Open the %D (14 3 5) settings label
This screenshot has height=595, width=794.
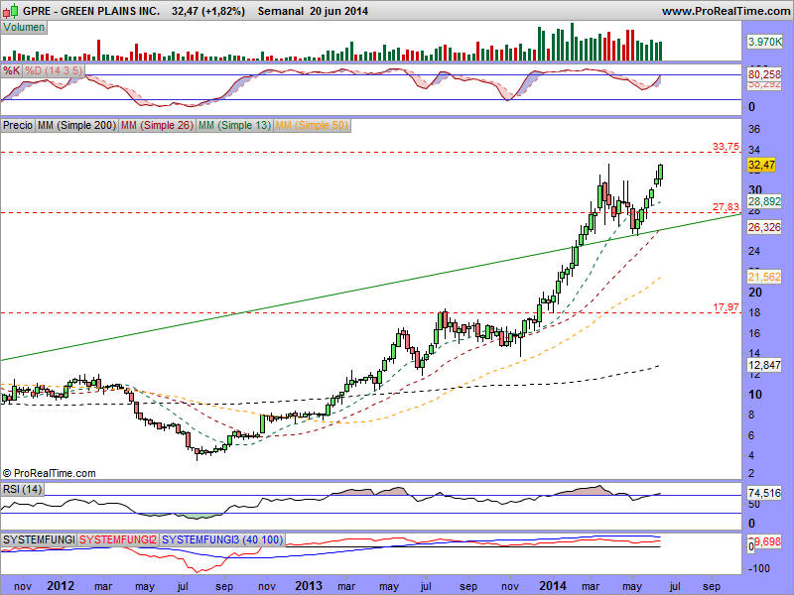[x=54, y=70]
